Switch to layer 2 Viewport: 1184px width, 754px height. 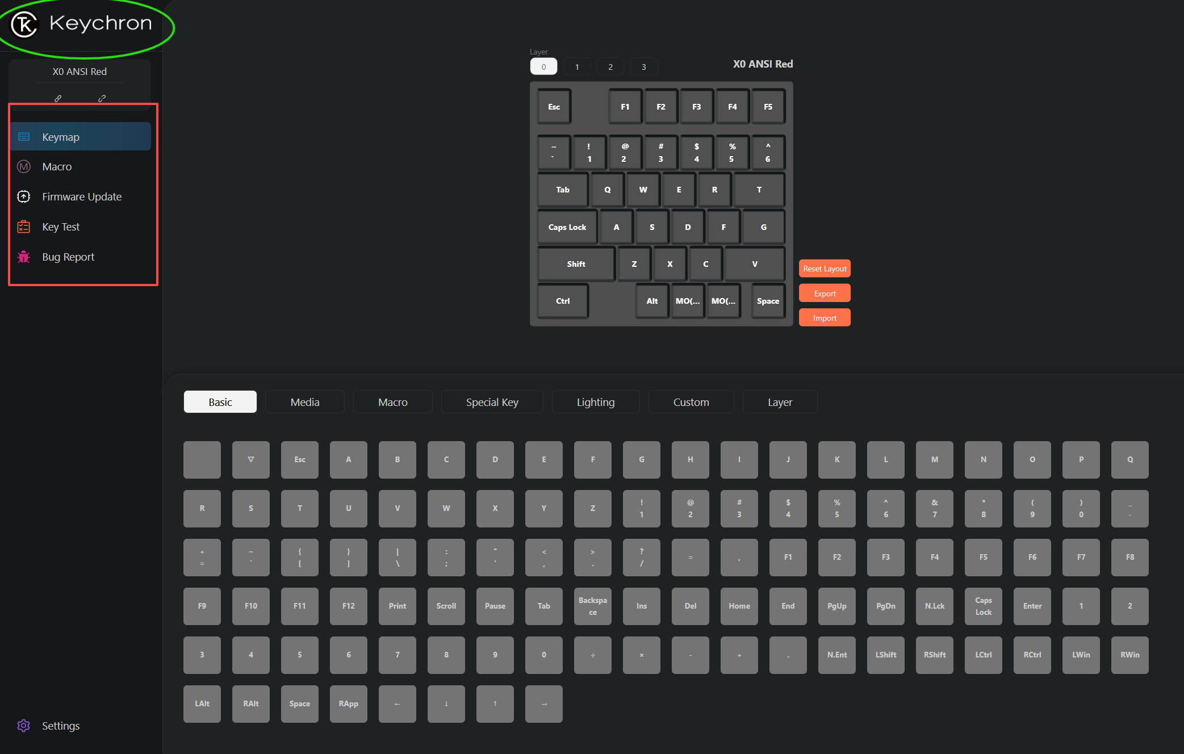click(x=610, y=66)
